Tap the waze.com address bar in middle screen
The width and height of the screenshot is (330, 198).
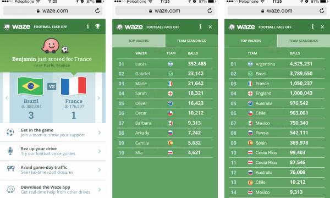tap(165, 11)
